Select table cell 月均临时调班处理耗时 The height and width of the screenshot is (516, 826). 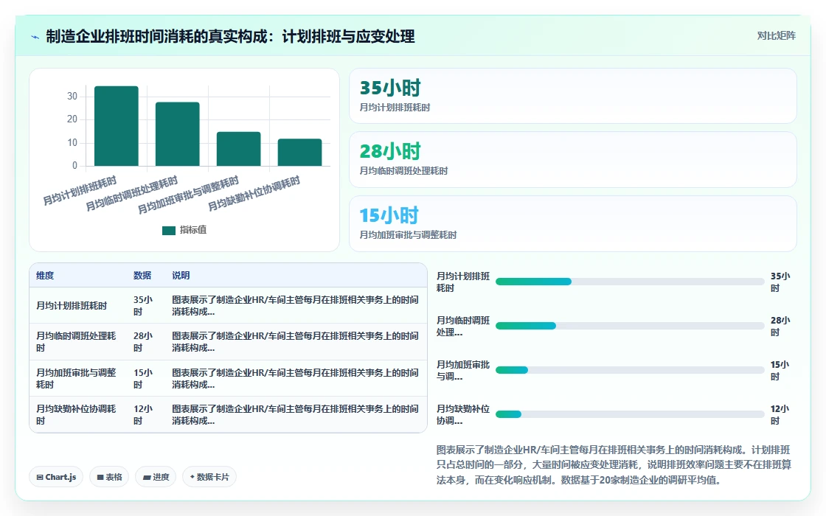[77, 342]
